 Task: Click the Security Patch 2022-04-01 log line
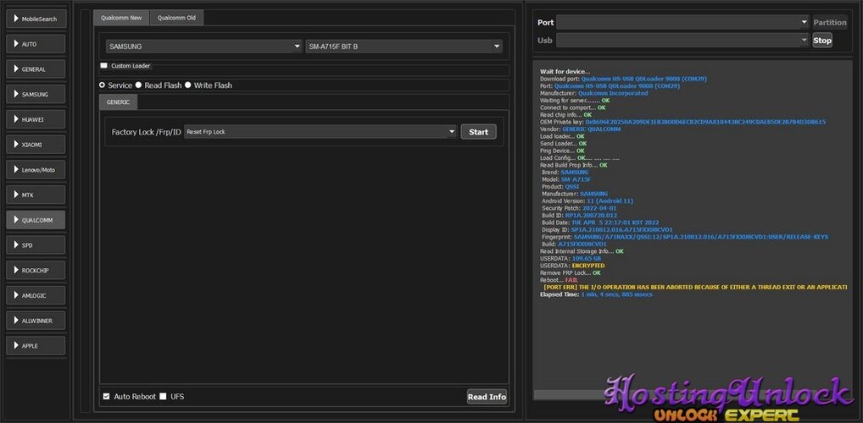[x=579, y=208]
